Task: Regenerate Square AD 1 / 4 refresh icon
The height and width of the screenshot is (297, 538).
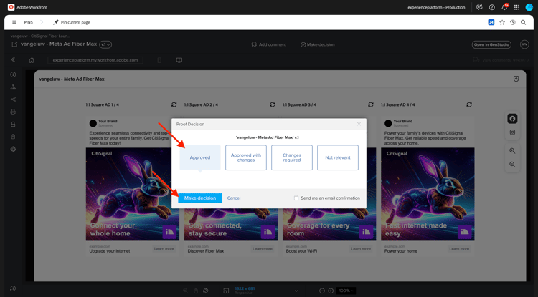Action: click(x=174, y=104)
